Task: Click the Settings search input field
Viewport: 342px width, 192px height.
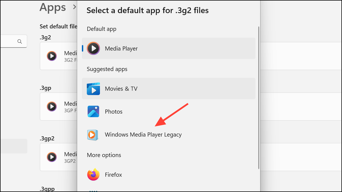Action: [13, 41]
